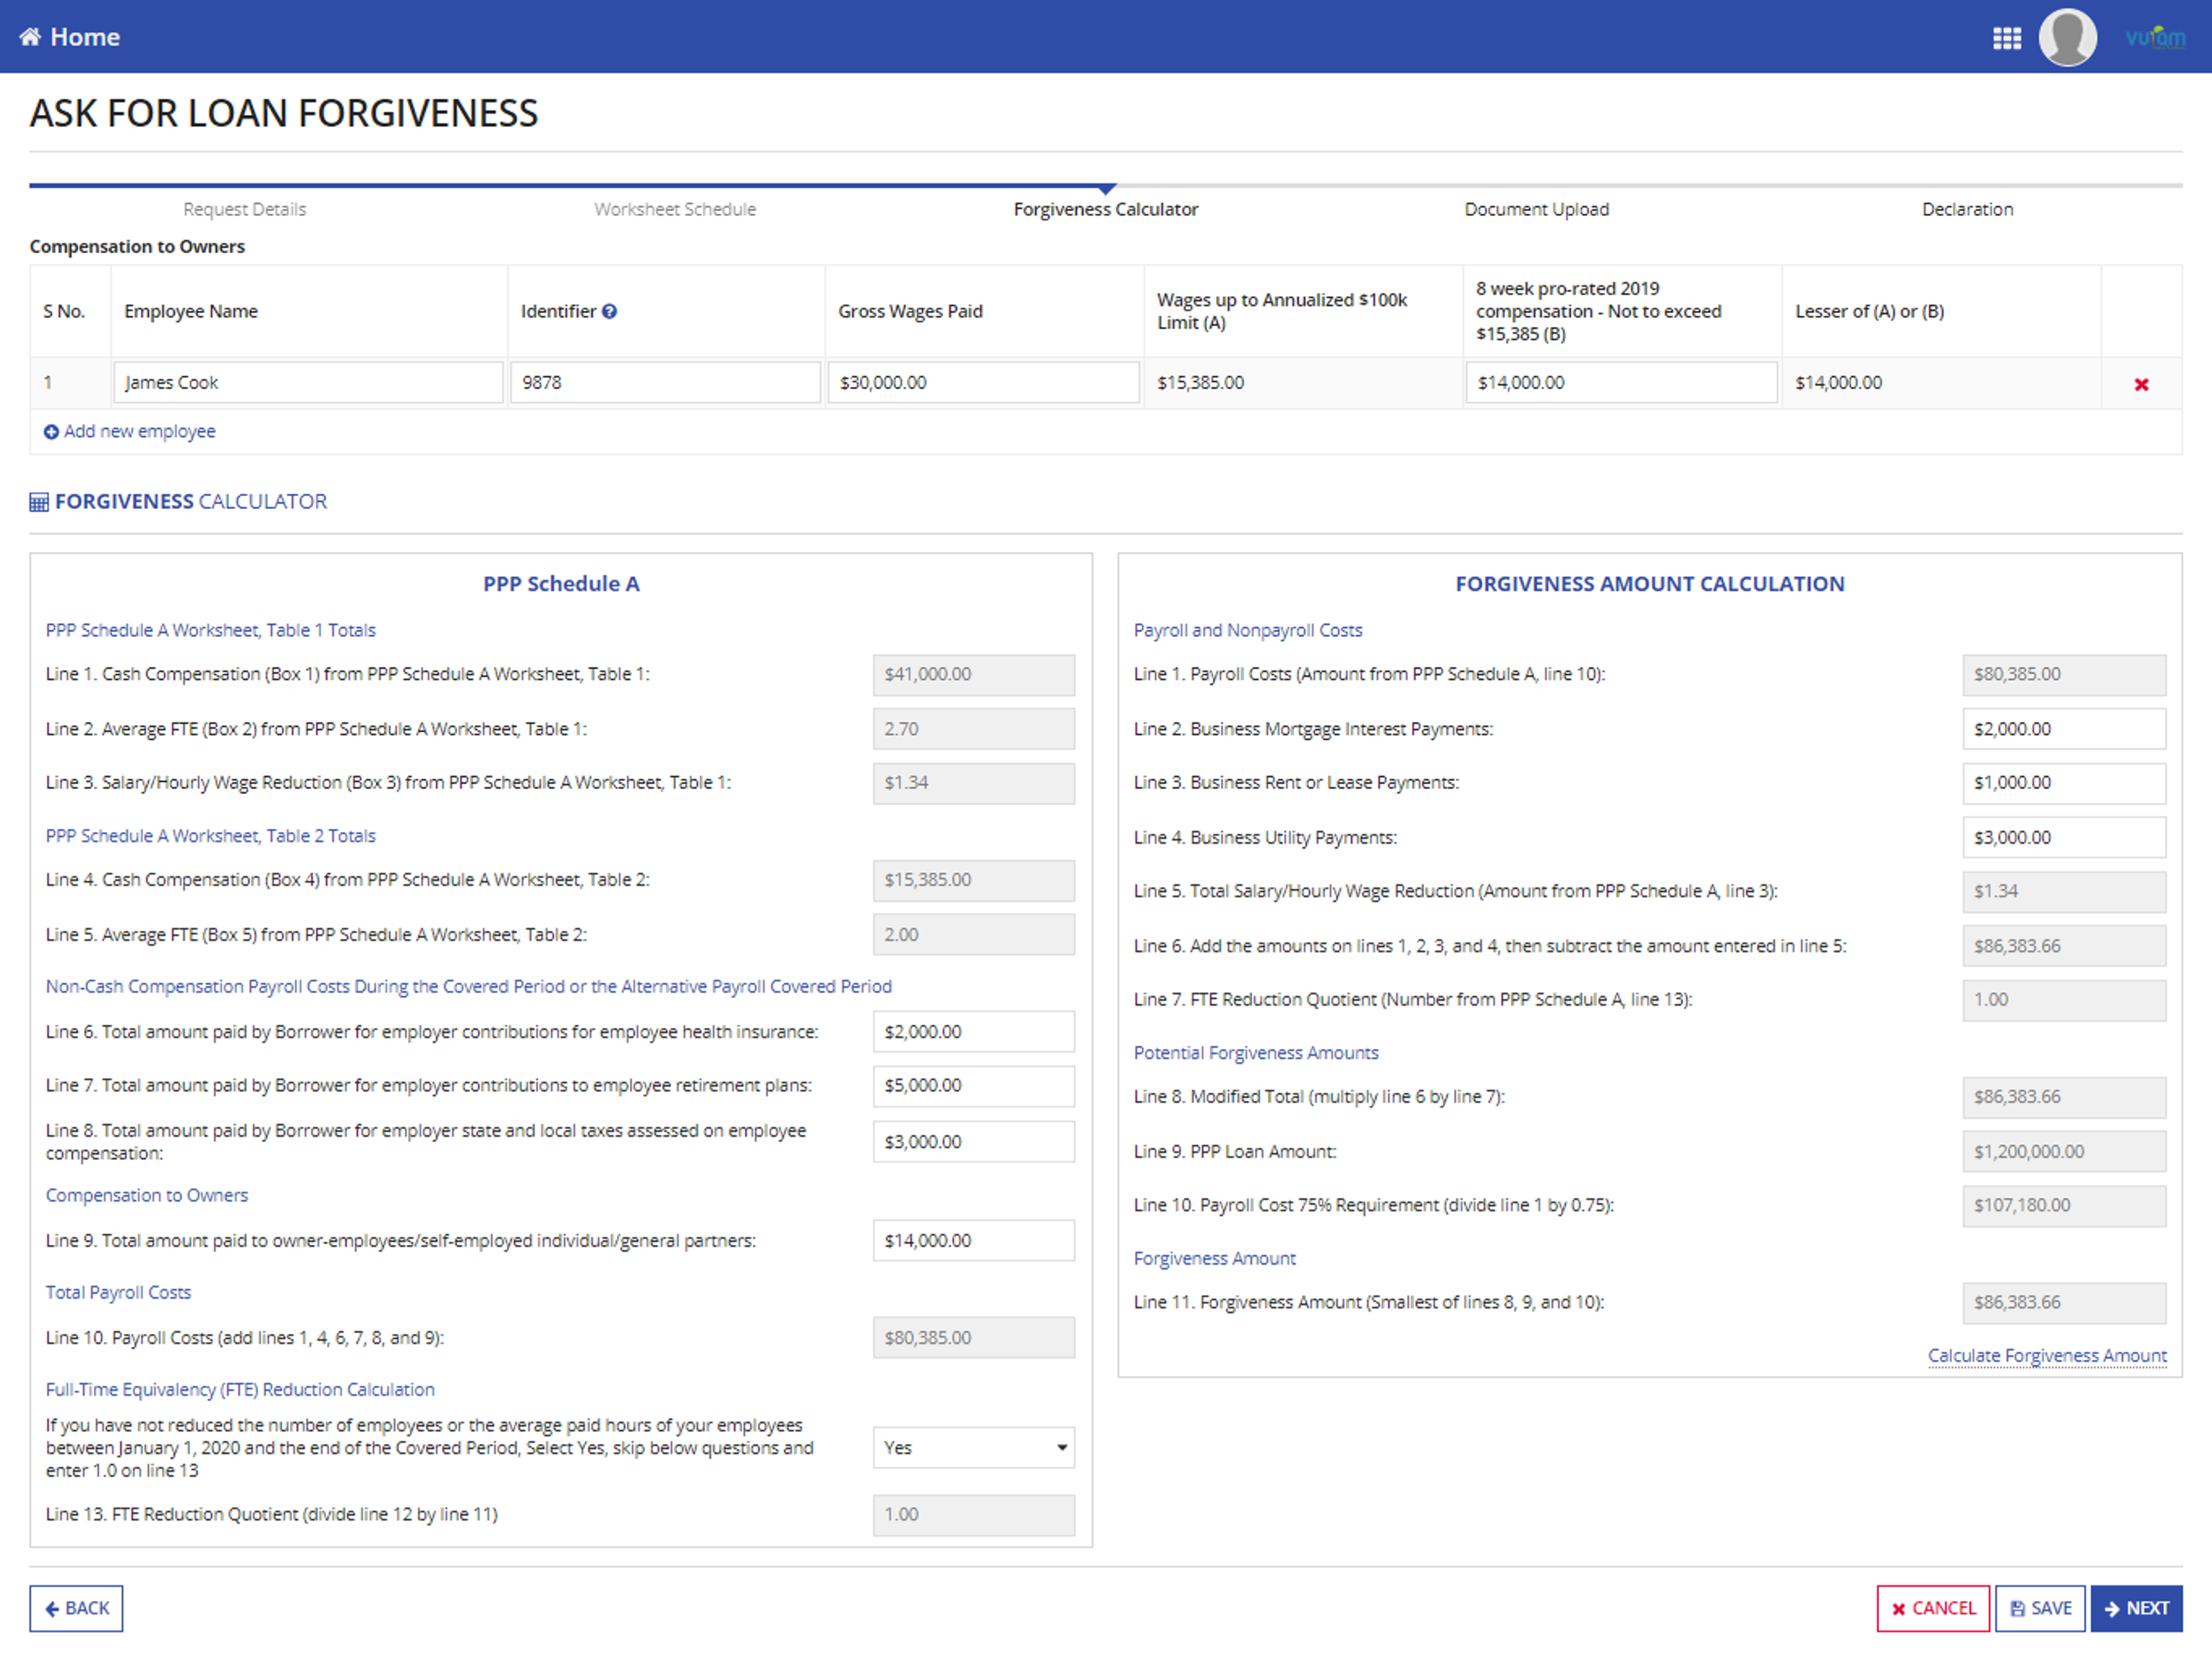Click the Home link text
This screenshot has width=2212, height=1677.
coord(85,37)
